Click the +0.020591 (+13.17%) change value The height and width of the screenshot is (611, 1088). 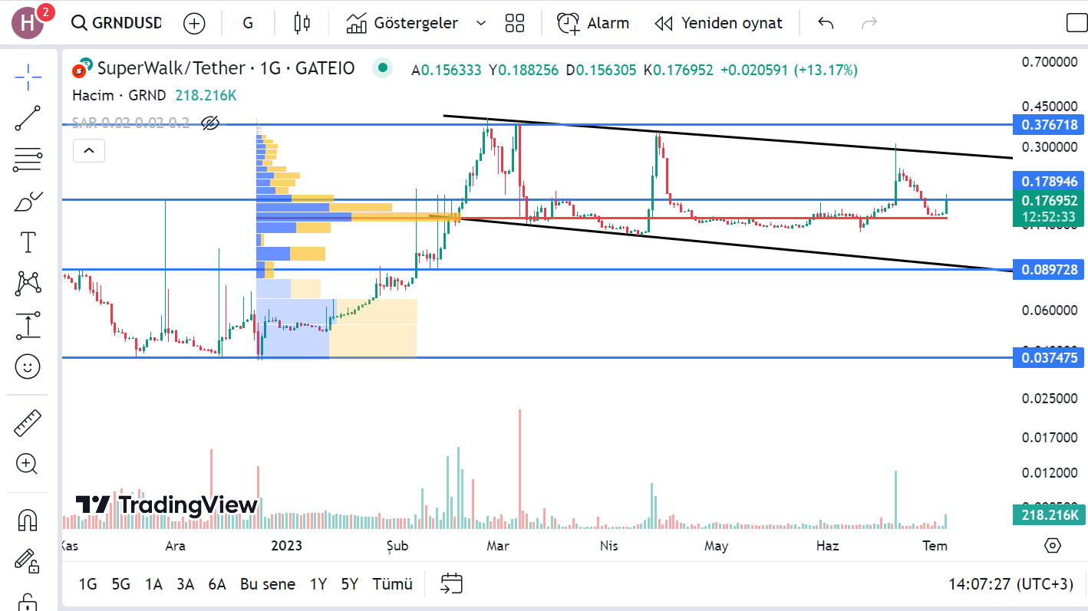point(789,71)
